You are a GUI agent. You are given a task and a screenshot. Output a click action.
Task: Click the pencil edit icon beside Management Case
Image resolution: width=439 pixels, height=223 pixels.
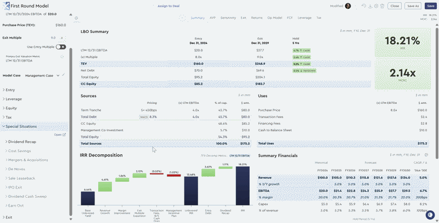pyautogui.click(x=64, y=75)
